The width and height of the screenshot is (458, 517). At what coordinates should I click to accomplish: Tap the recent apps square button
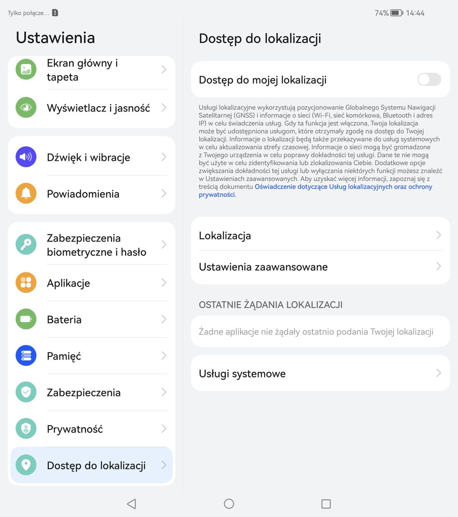click(326, 504)
